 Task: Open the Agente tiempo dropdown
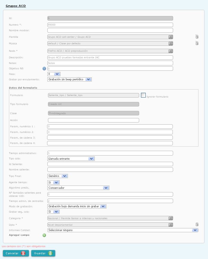tap(53, 183)
